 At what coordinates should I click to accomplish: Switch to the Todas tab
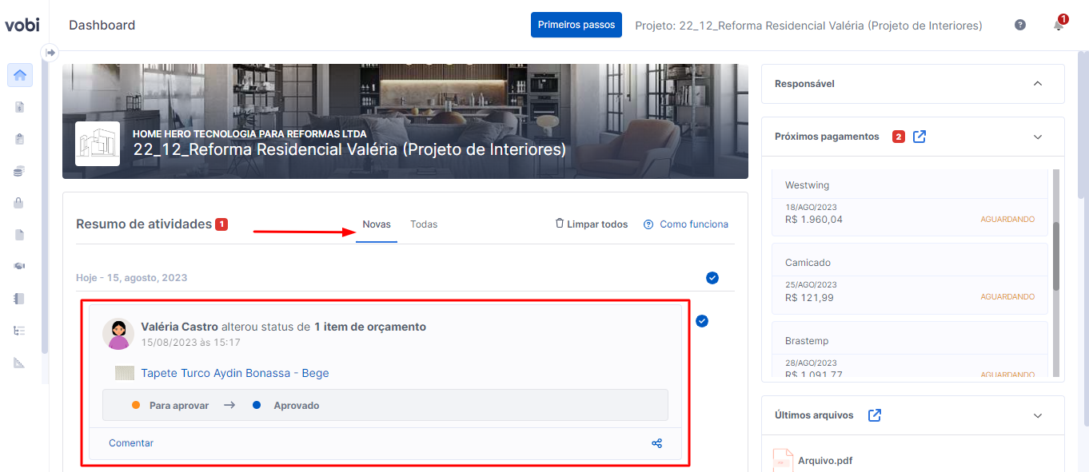click(x=424, y=224)
